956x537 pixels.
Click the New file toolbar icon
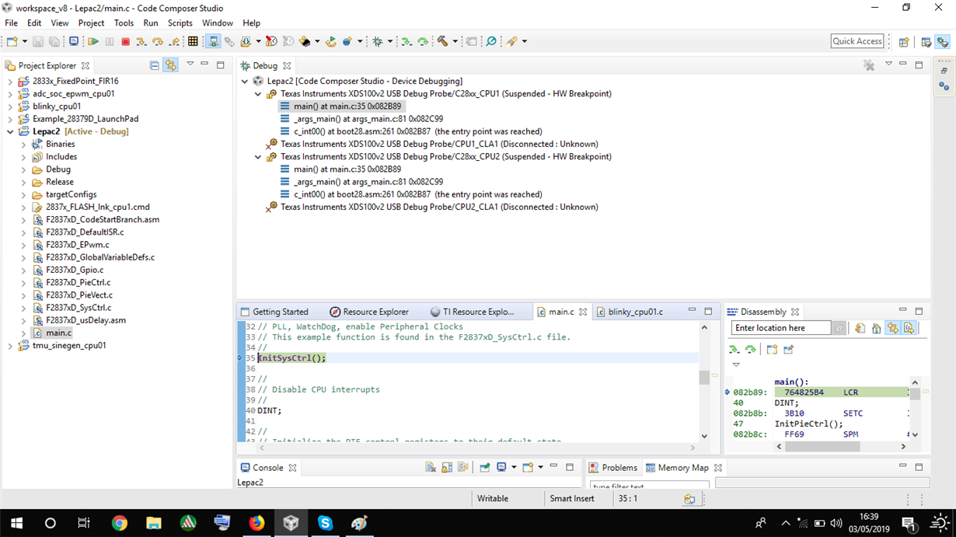pyautogui.click(x=12, y=41)
